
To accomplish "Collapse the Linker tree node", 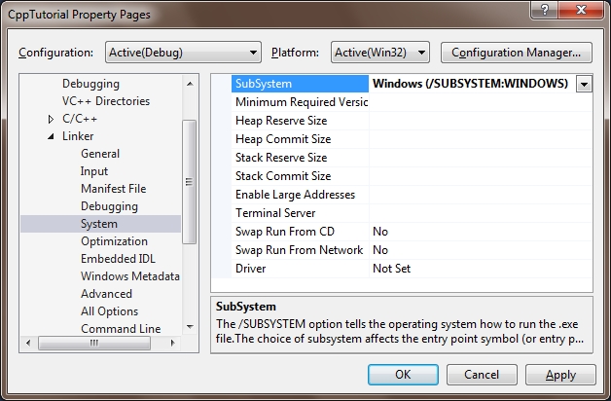I will point(51,136).
